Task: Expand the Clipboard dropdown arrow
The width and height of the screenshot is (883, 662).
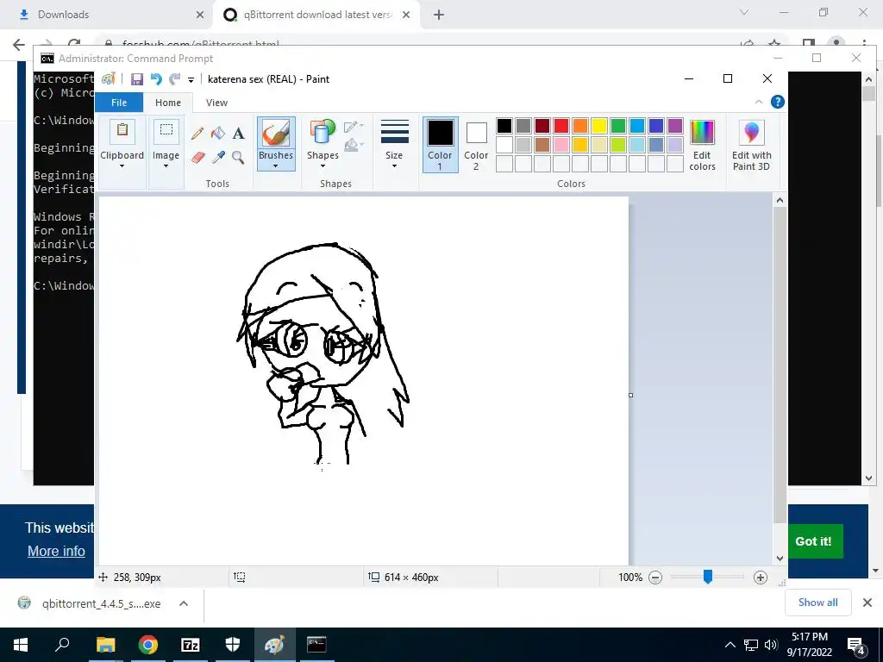Action: click(x=122, y=166)
